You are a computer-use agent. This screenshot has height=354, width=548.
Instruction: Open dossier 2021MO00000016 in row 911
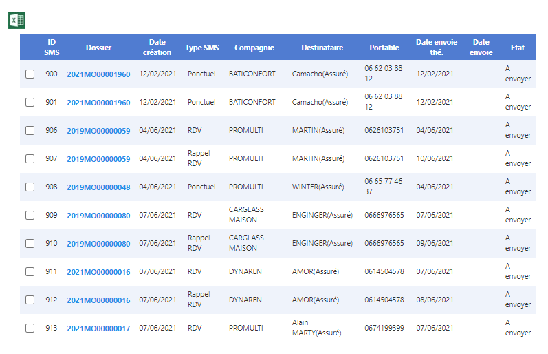click(x=98, y=272)
